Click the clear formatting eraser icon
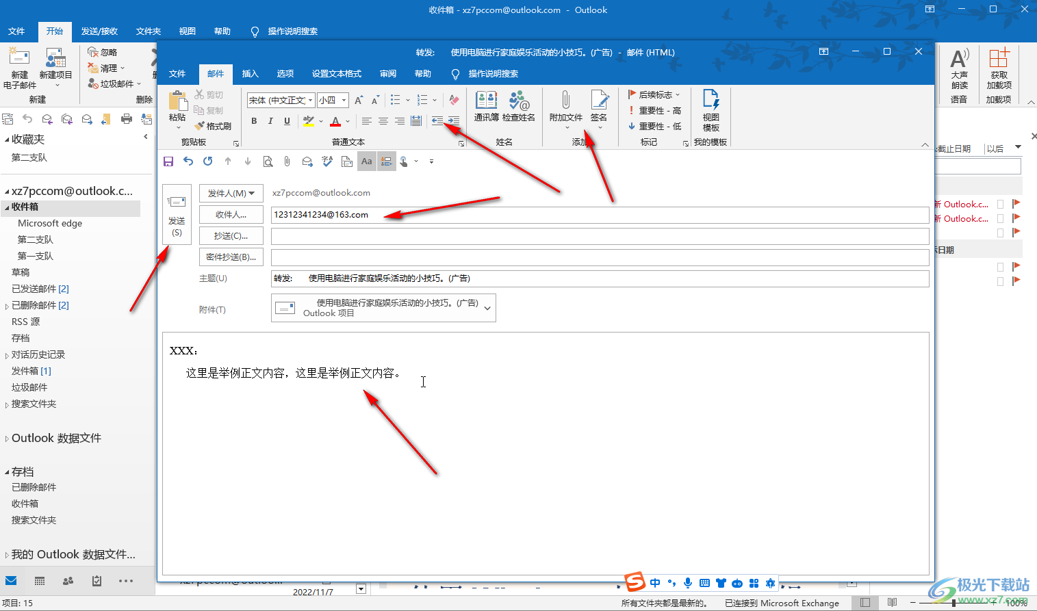This screenshot has width=1037, height=611. (454, 100)
